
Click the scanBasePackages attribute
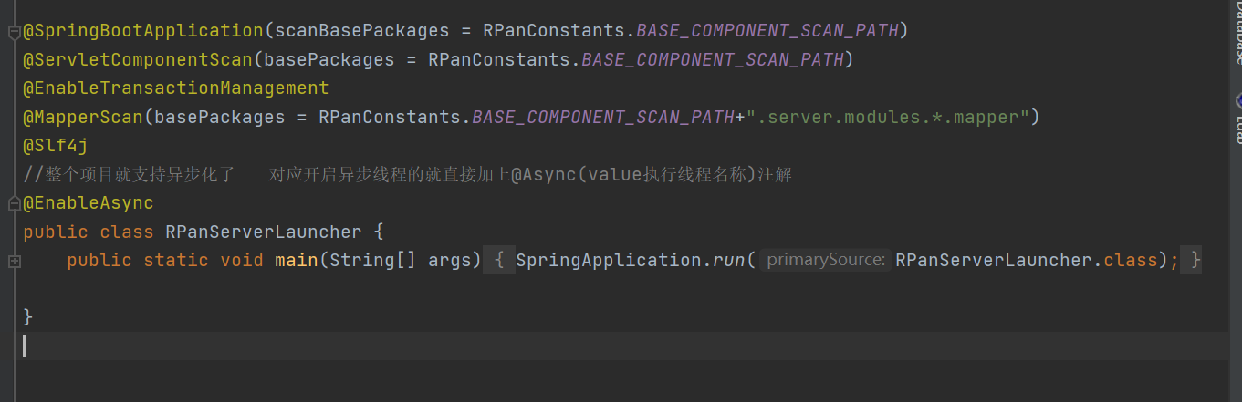coord(362,31)
